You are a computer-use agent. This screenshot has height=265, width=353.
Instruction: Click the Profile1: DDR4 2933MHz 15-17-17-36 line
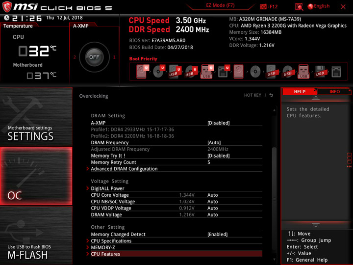coord(132,130)
